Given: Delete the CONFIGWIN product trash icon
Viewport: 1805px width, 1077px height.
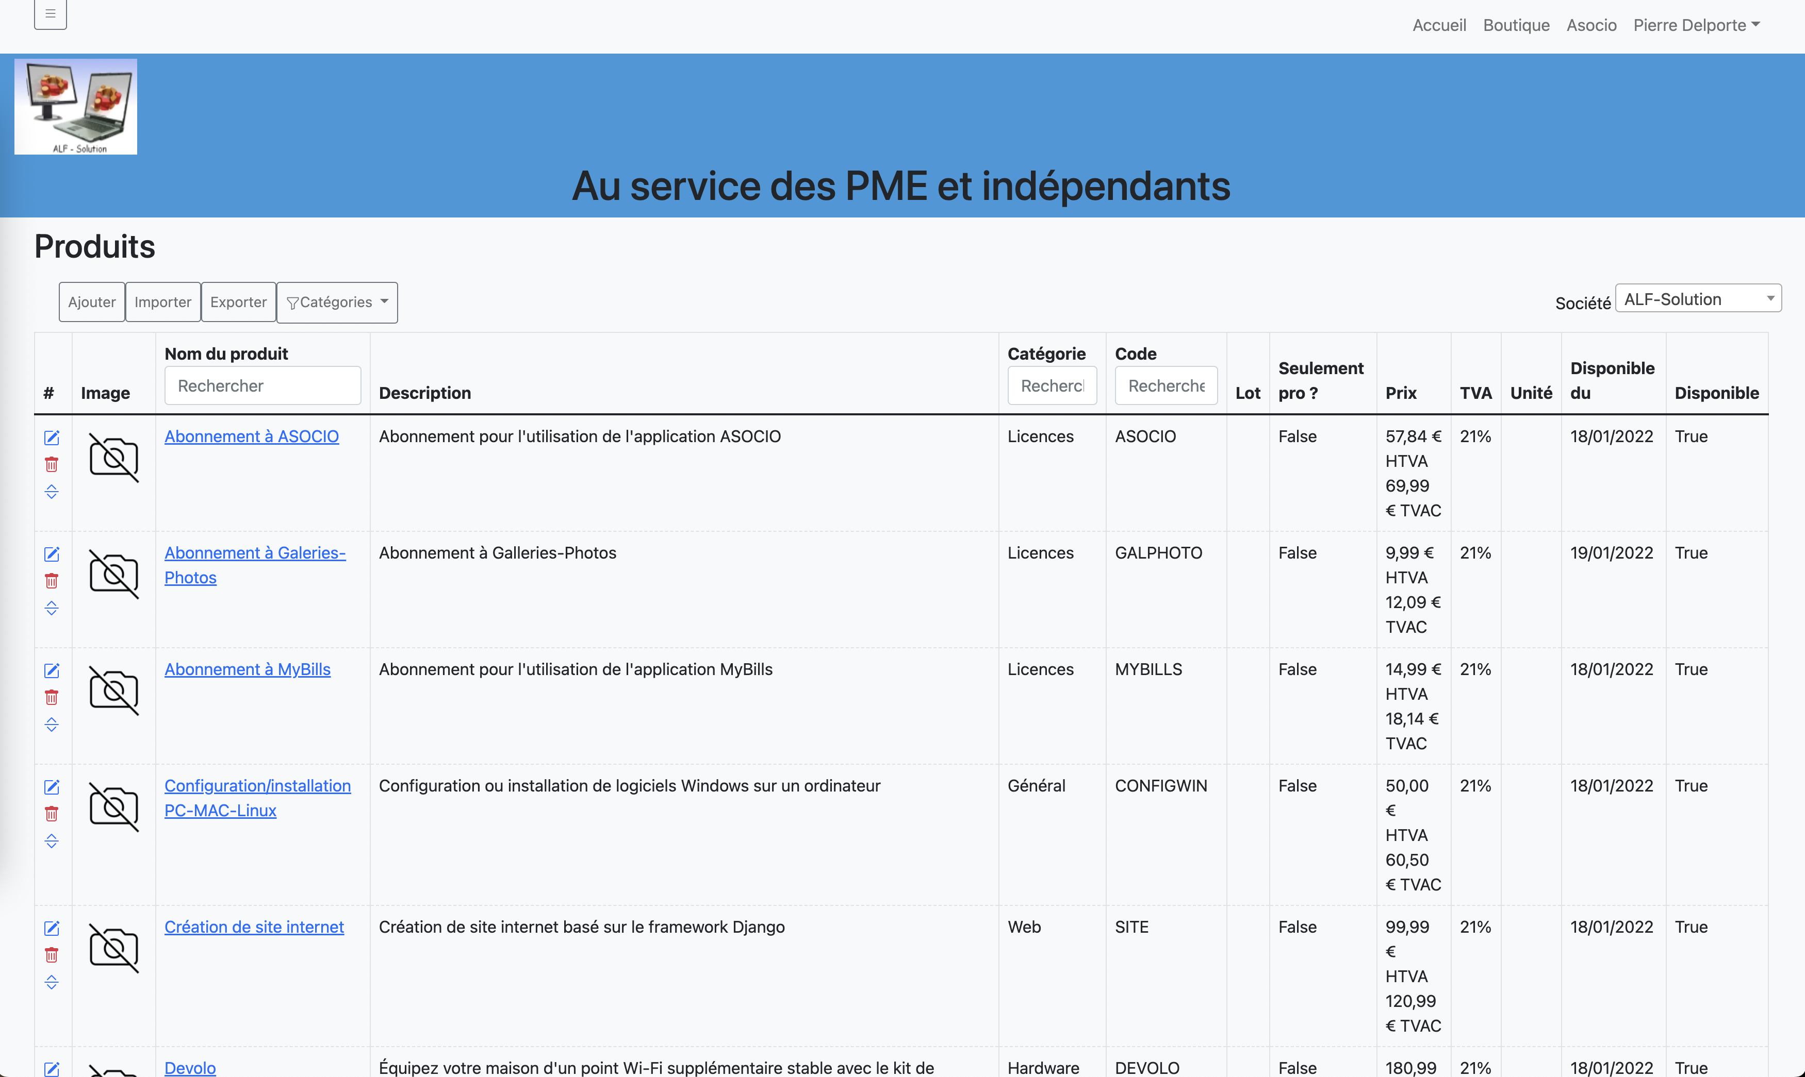Looking at the screenshot, I should click(x=52, y=814).
